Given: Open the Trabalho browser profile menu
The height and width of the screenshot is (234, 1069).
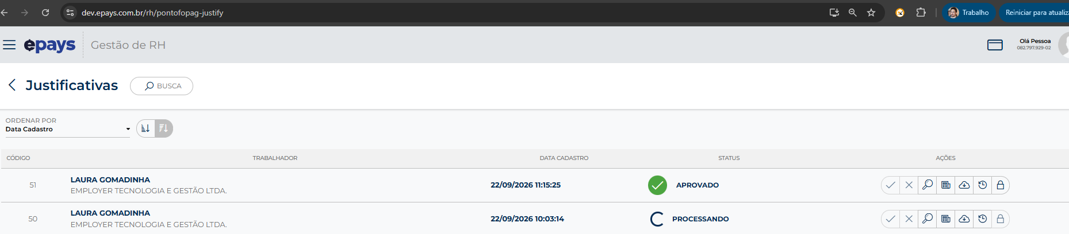Looking at the screenshot, I should tap(969, 13).
